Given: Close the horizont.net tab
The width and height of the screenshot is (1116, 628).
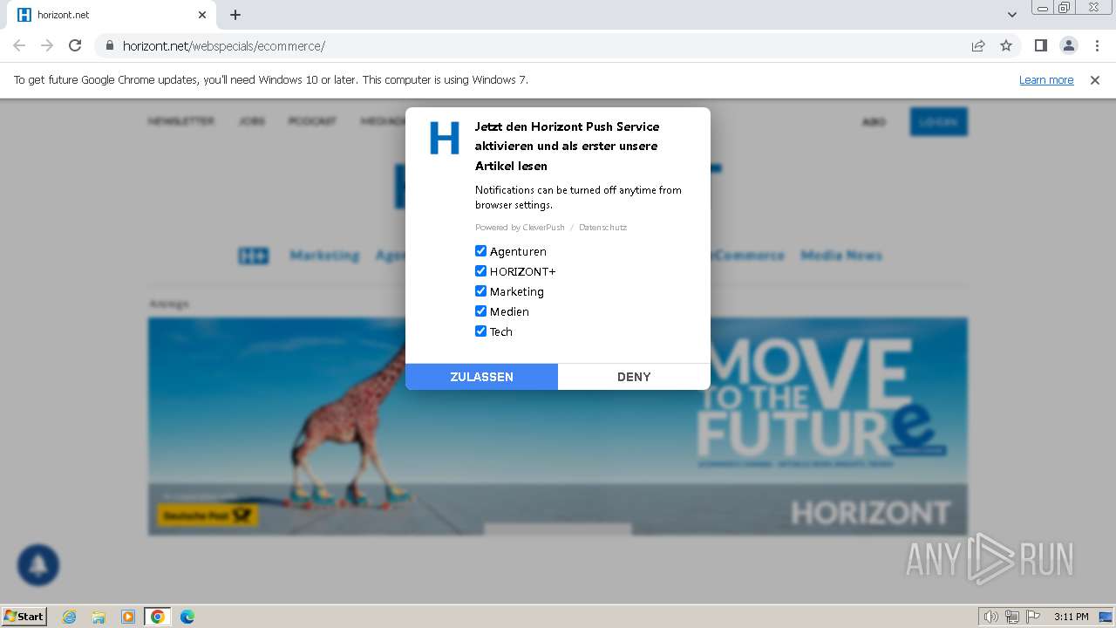Looking at the screenshot, I should 202,15.
